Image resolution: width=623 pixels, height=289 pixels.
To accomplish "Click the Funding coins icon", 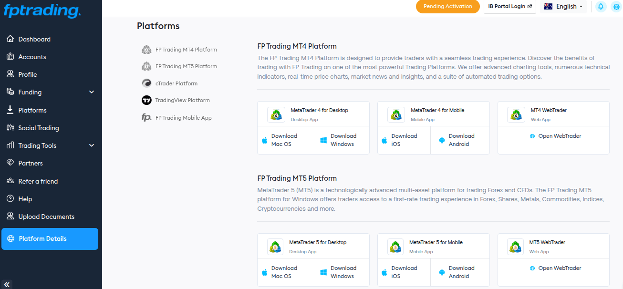I will click(10, 92).
